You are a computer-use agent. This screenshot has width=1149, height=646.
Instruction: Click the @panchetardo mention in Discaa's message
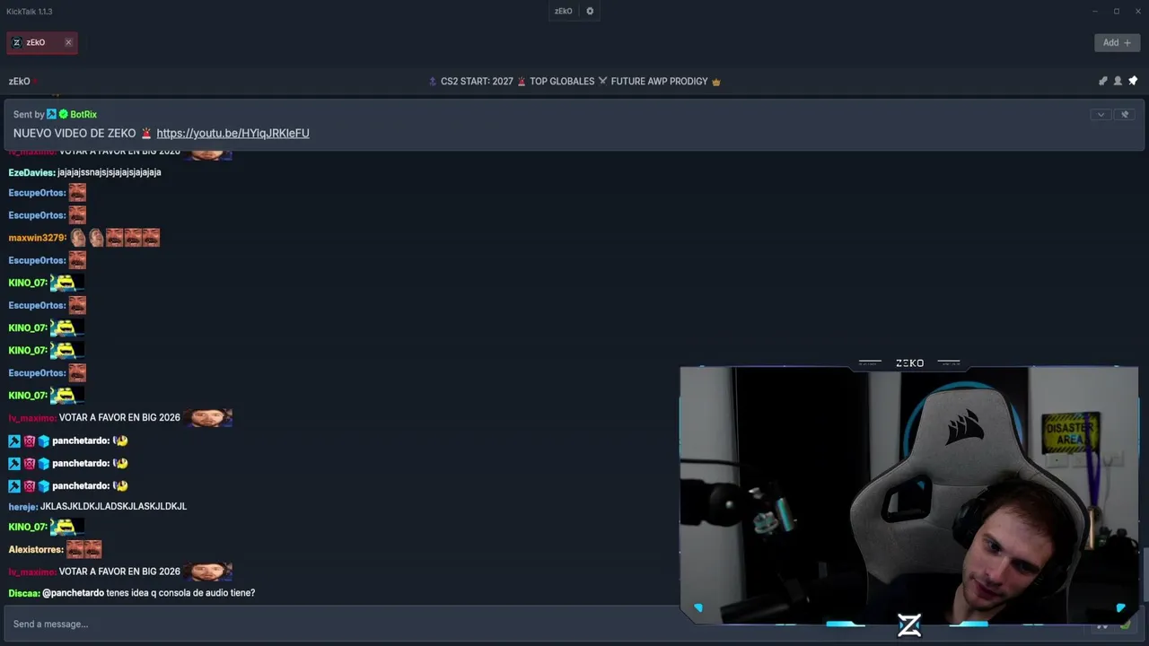pyautogui.click(x=73, y=593)
